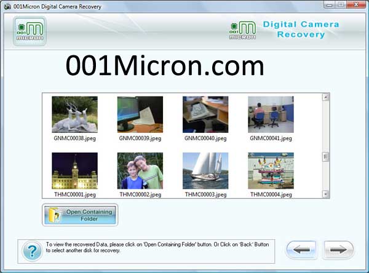Select the GNMC00040.jpeg keyboard thumbnail
Screen dimensions: 369x273
pyautogui.click(x=205, y=114)
